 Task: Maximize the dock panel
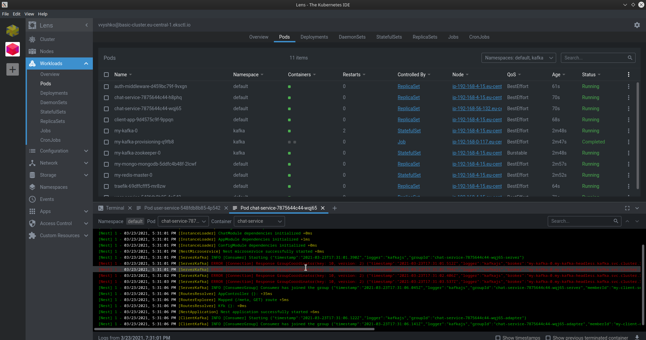click(627, 208)
